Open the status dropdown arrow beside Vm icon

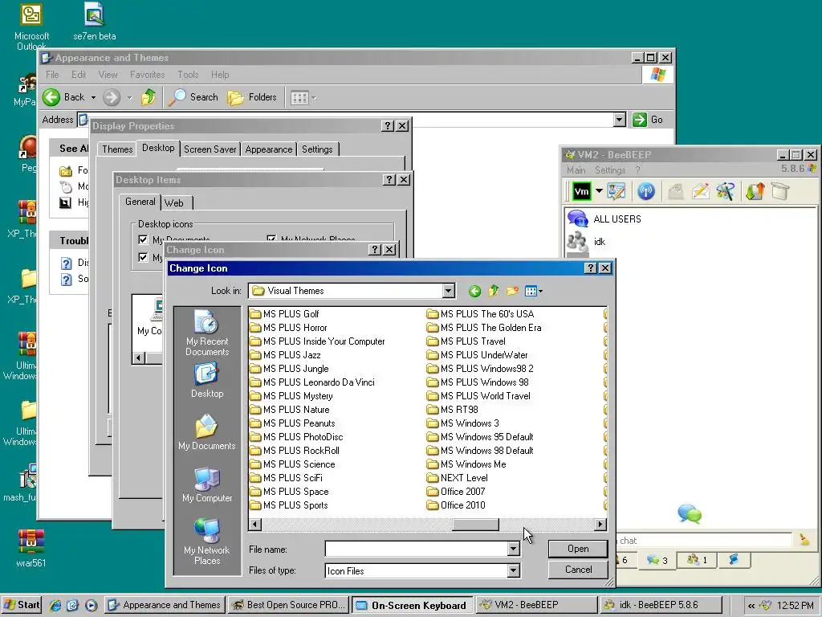(x=599, y=191)
